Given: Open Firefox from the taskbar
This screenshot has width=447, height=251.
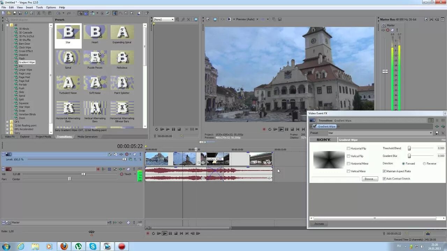Looking at the screenshot, I should (x=64, y=246).
